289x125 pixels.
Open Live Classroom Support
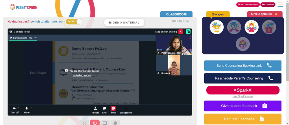(x=248, y=4)
